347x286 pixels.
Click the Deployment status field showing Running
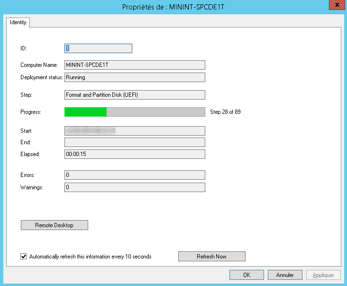click(x=135, y=77)
